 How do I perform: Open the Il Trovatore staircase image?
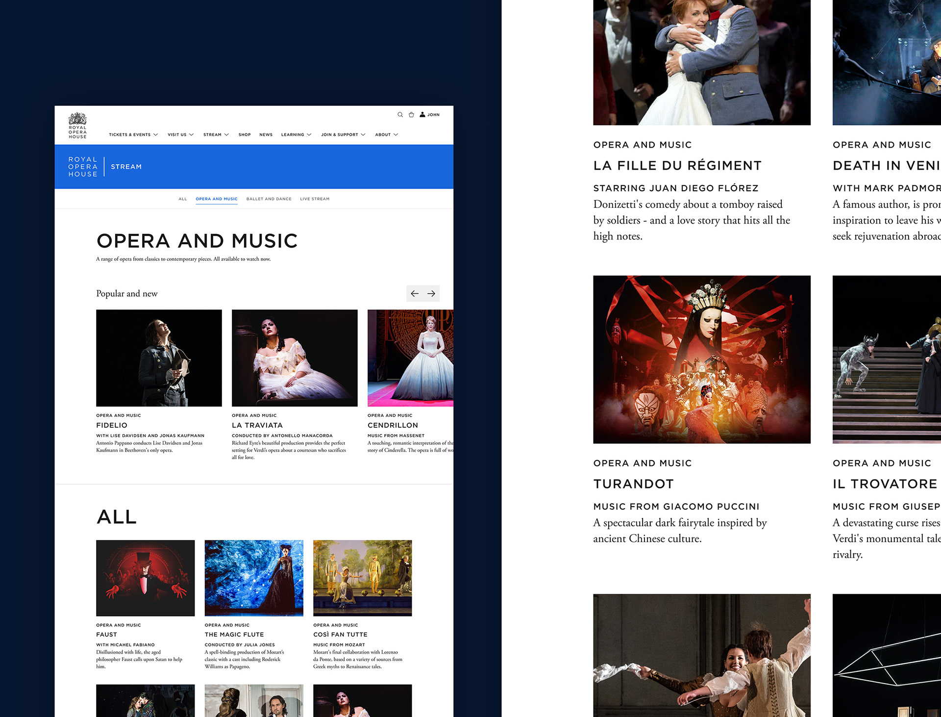pyautogui.click(x=887, y=359)
